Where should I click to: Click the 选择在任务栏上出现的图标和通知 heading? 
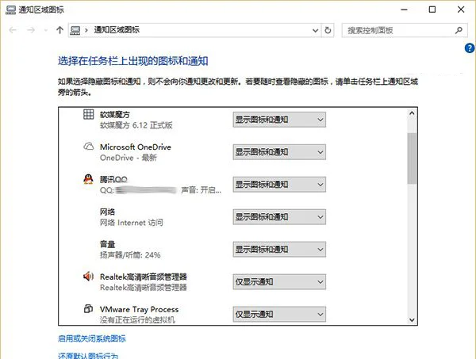tap(133, 61)
